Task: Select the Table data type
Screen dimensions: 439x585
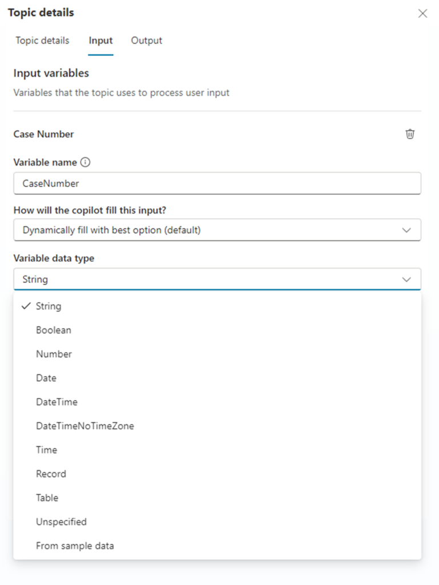Action: click(47, 498)
